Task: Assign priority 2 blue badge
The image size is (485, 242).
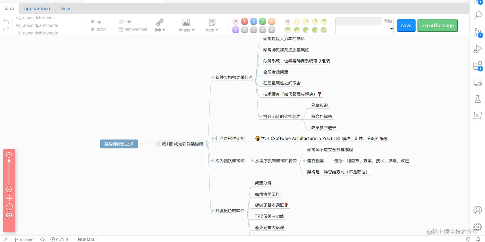Action: (x=253, y=22)
